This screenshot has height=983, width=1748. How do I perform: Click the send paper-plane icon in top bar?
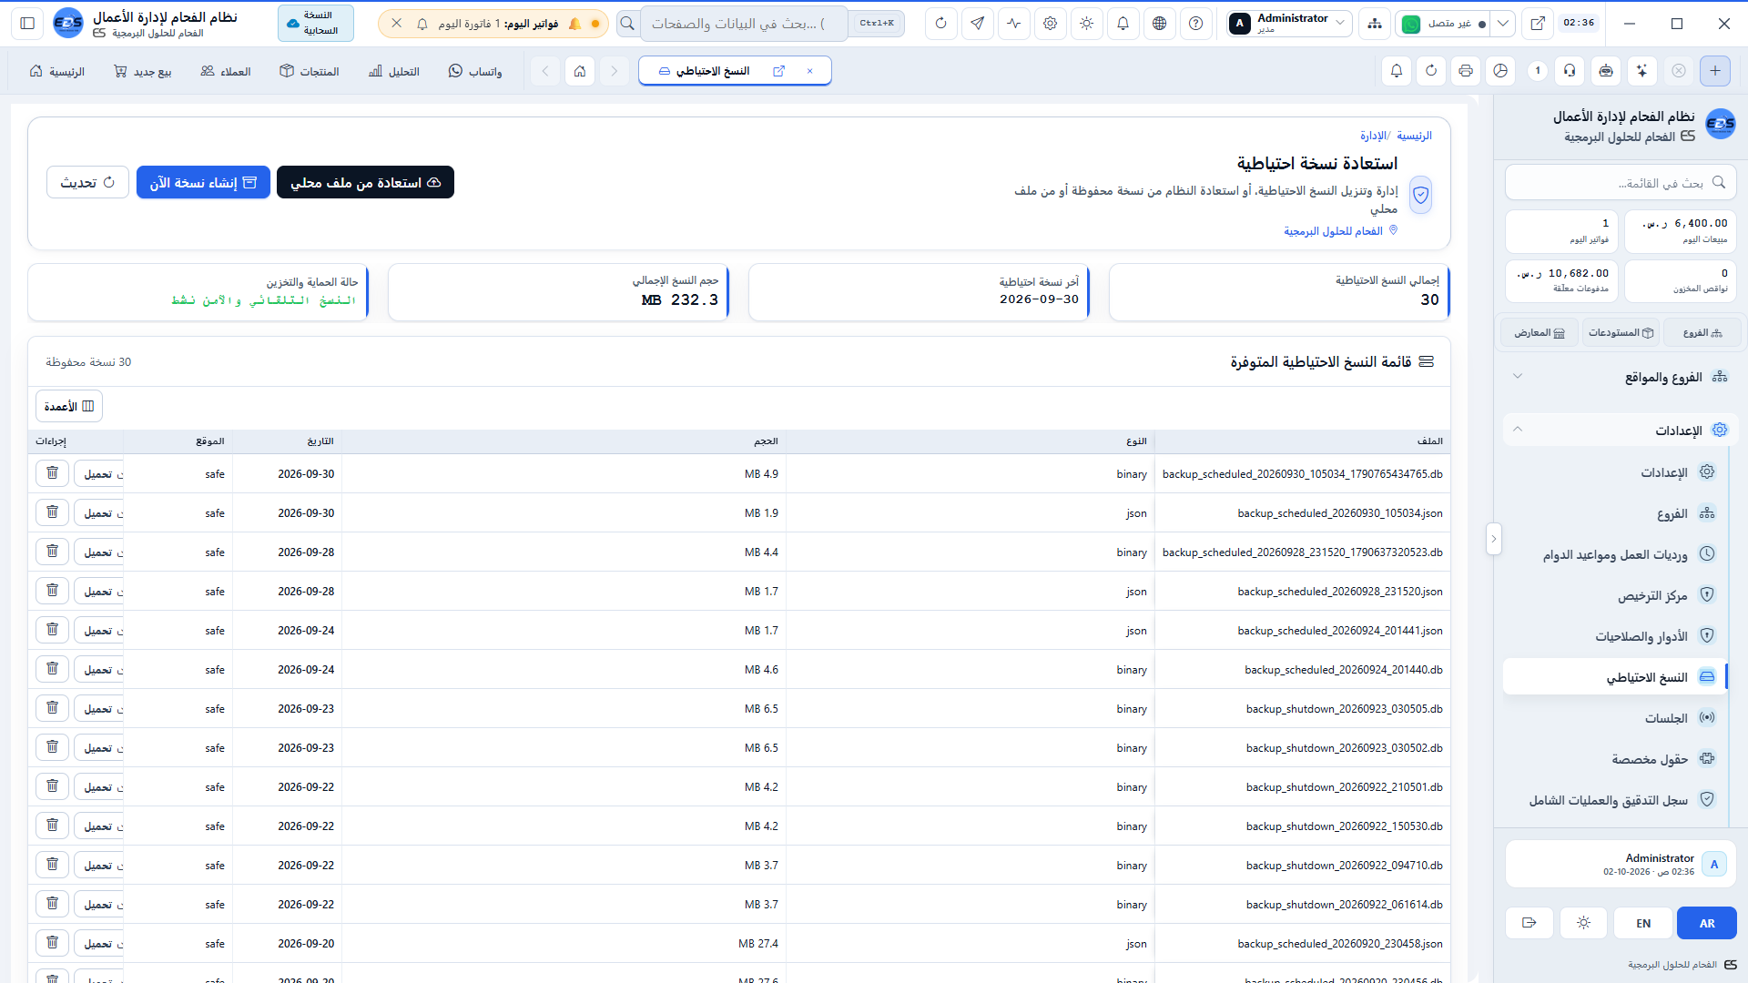977,24
